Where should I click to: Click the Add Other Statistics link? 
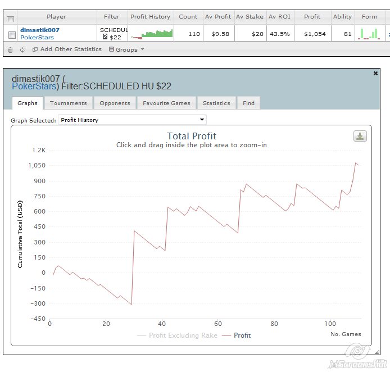point(67,49)
